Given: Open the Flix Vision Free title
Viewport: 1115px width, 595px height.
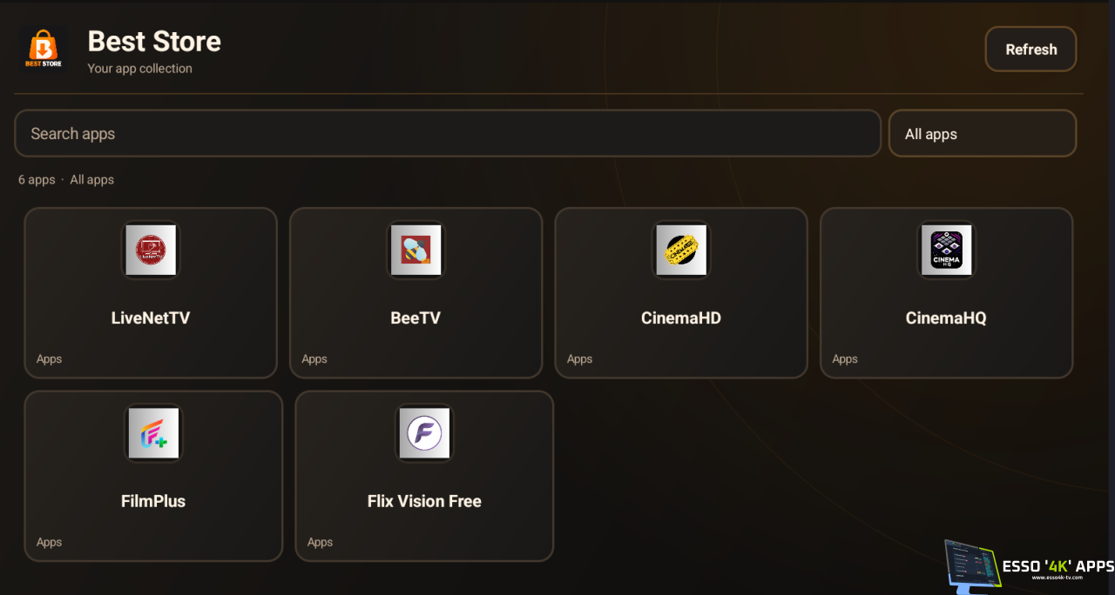Looking at the screenshot, I should point(424,502).
